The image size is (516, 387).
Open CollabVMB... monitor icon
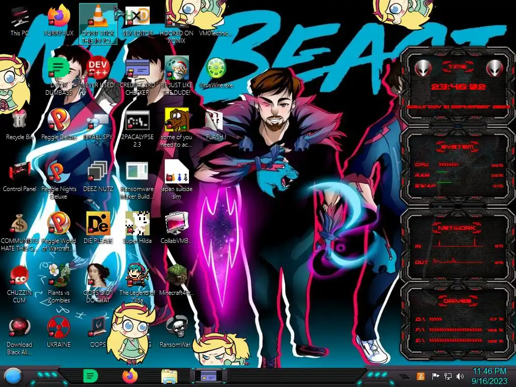176,228
